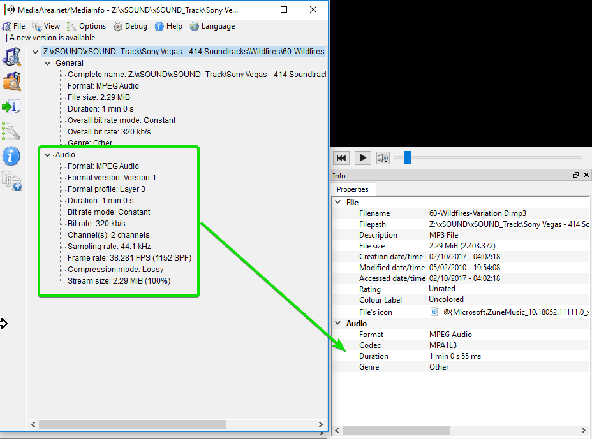Collapse the Audio group in Properties panel

click(x=338, y=323)
